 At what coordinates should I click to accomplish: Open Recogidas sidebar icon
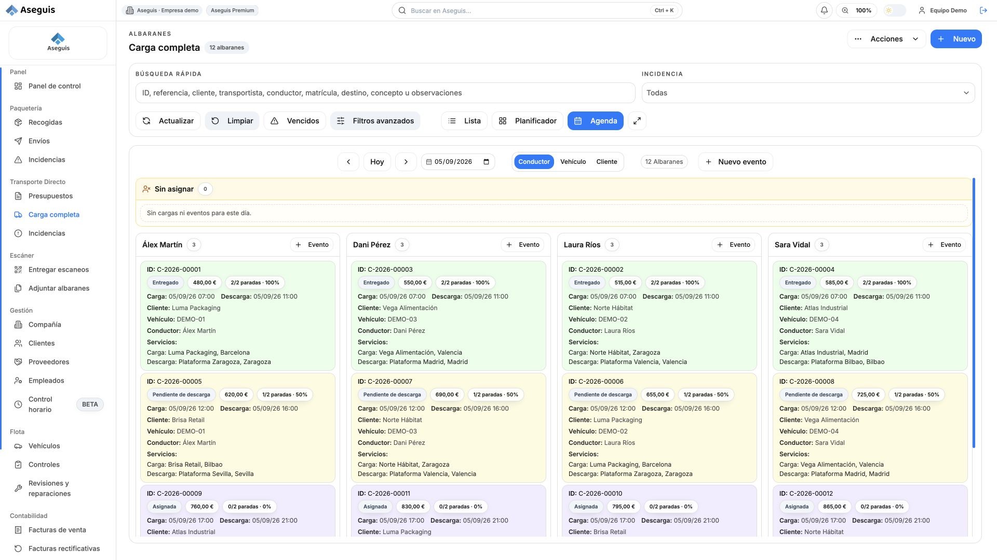point(18,122)
